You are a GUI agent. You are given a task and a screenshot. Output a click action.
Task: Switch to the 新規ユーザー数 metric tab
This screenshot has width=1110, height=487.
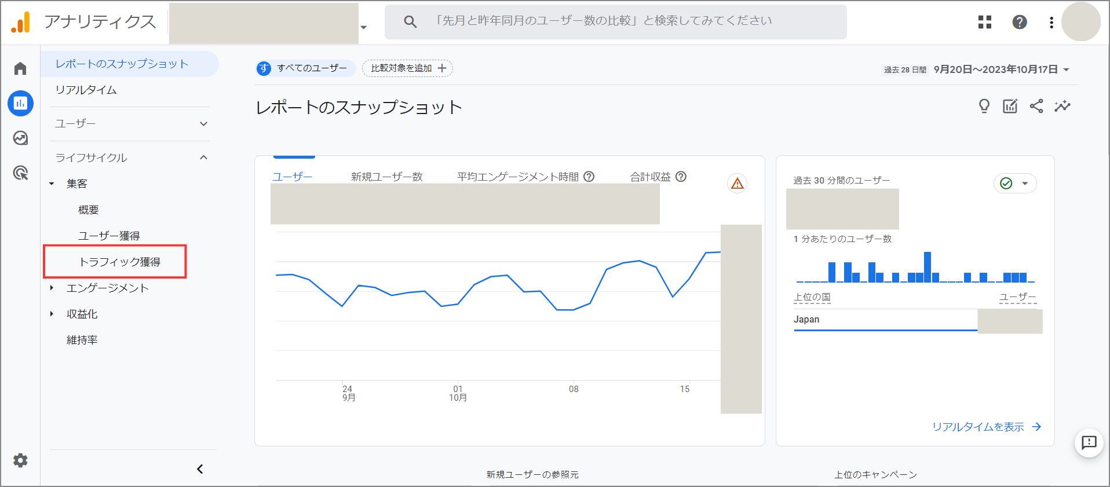click(386, 177)
